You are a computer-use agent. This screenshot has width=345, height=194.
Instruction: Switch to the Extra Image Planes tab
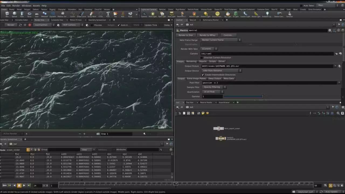click(x=196, y=78)
